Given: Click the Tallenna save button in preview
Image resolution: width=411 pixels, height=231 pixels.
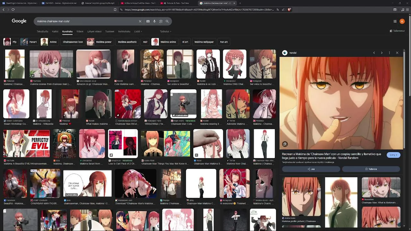Looking at the screenshot, I should click(x=371, y=169).
